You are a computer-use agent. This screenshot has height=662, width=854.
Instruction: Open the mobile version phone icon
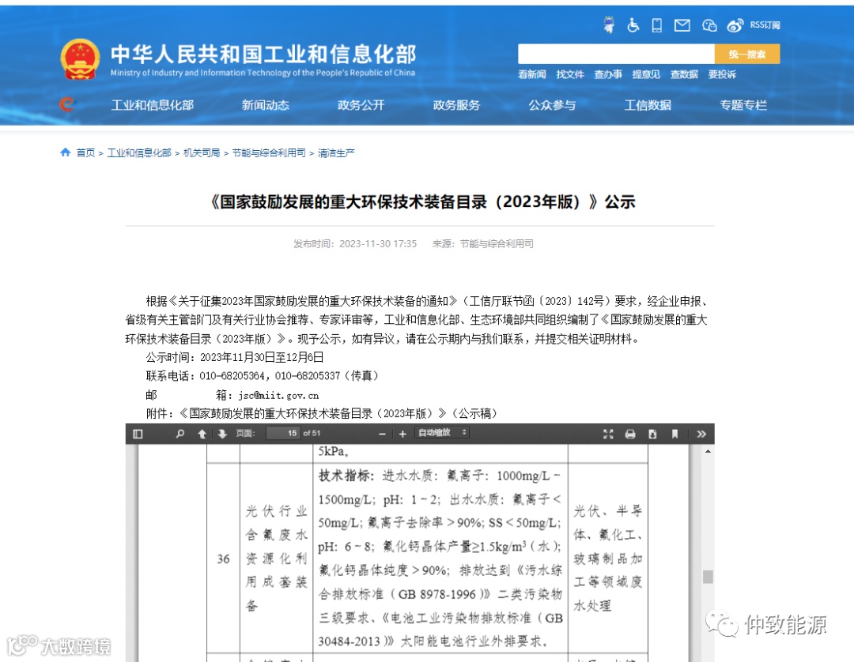657,25
